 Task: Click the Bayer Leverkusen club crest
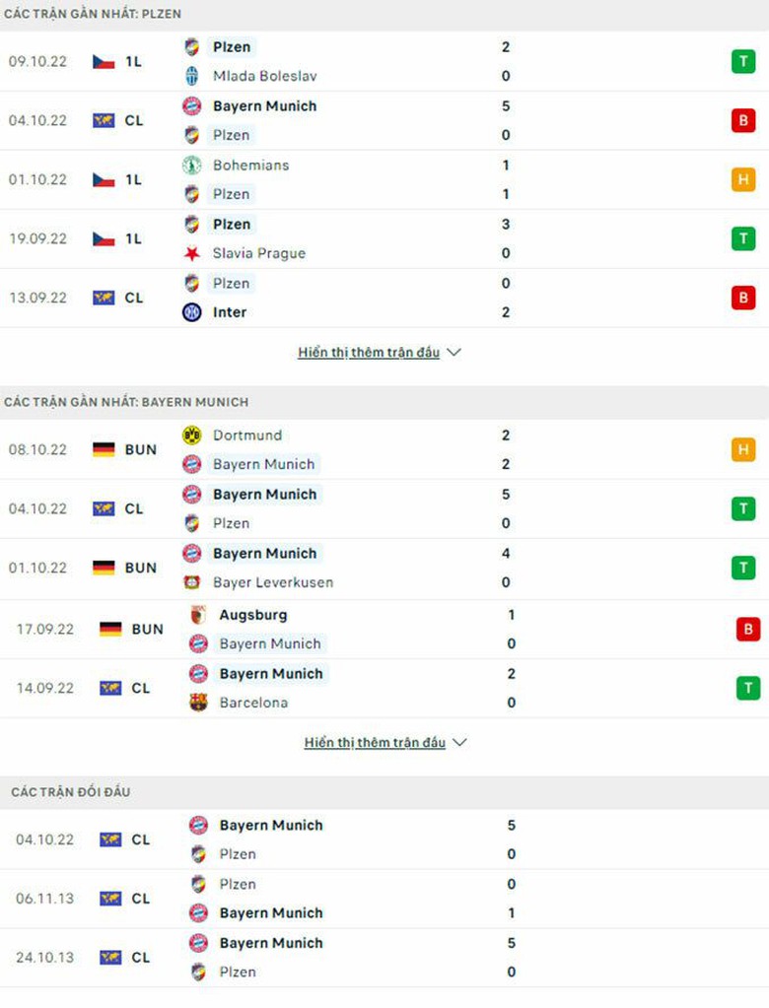192,582
